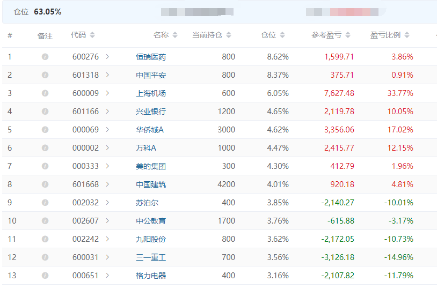The image size is (437, 289).
Task: Expand the chevron next to code 002242
Action: [x=107, y=239]
